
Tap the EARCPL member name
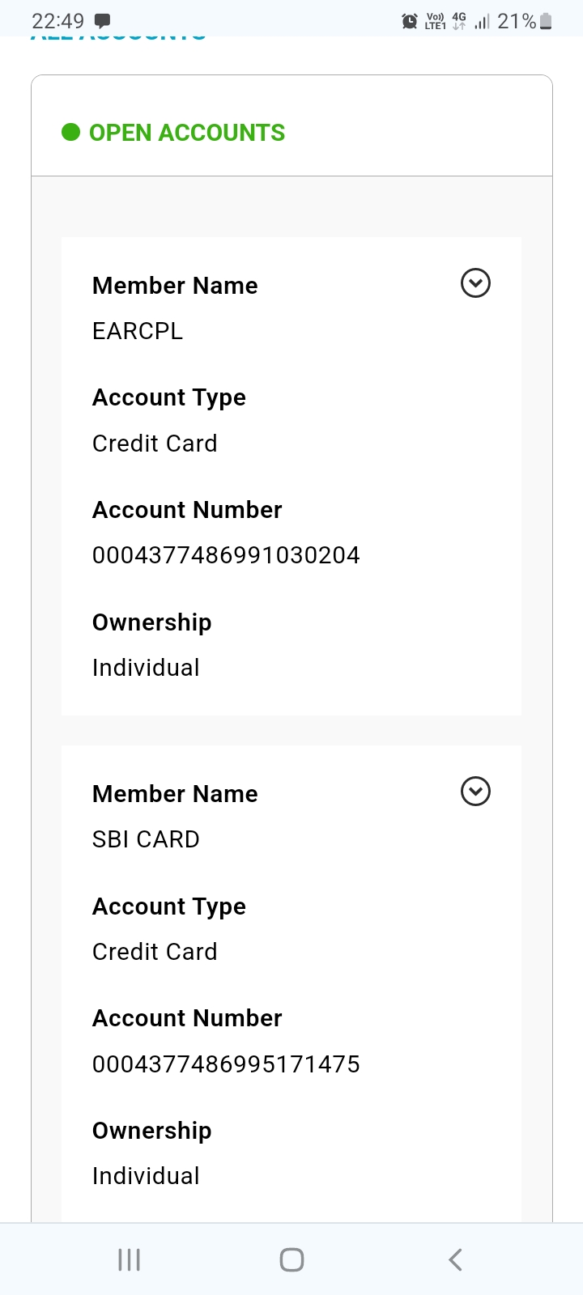138,331
